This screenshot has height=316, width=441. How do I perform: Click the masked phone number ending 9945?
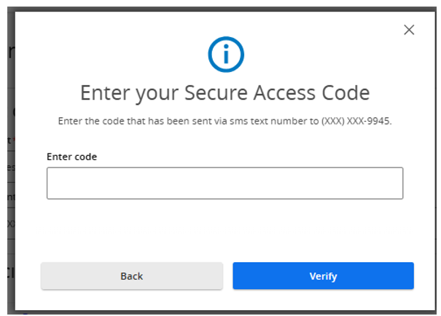tap(356, 121)
